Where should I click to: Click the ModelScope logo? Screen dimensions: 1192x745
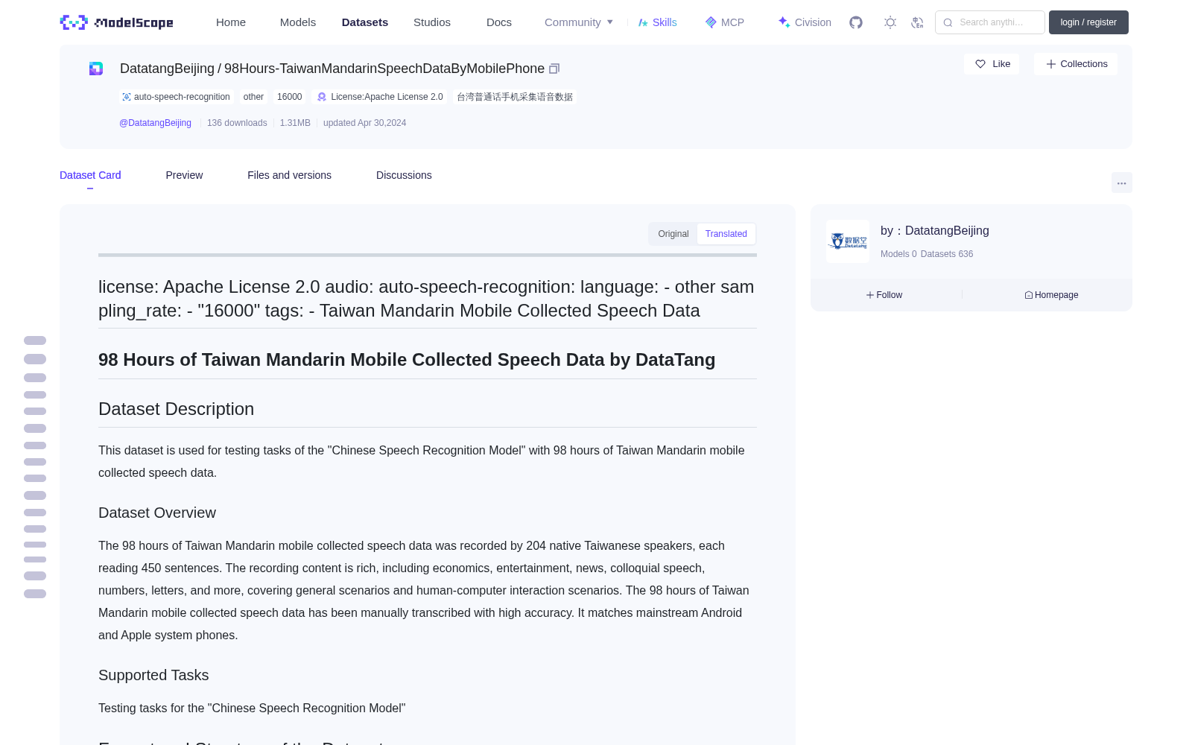[117, 22]
